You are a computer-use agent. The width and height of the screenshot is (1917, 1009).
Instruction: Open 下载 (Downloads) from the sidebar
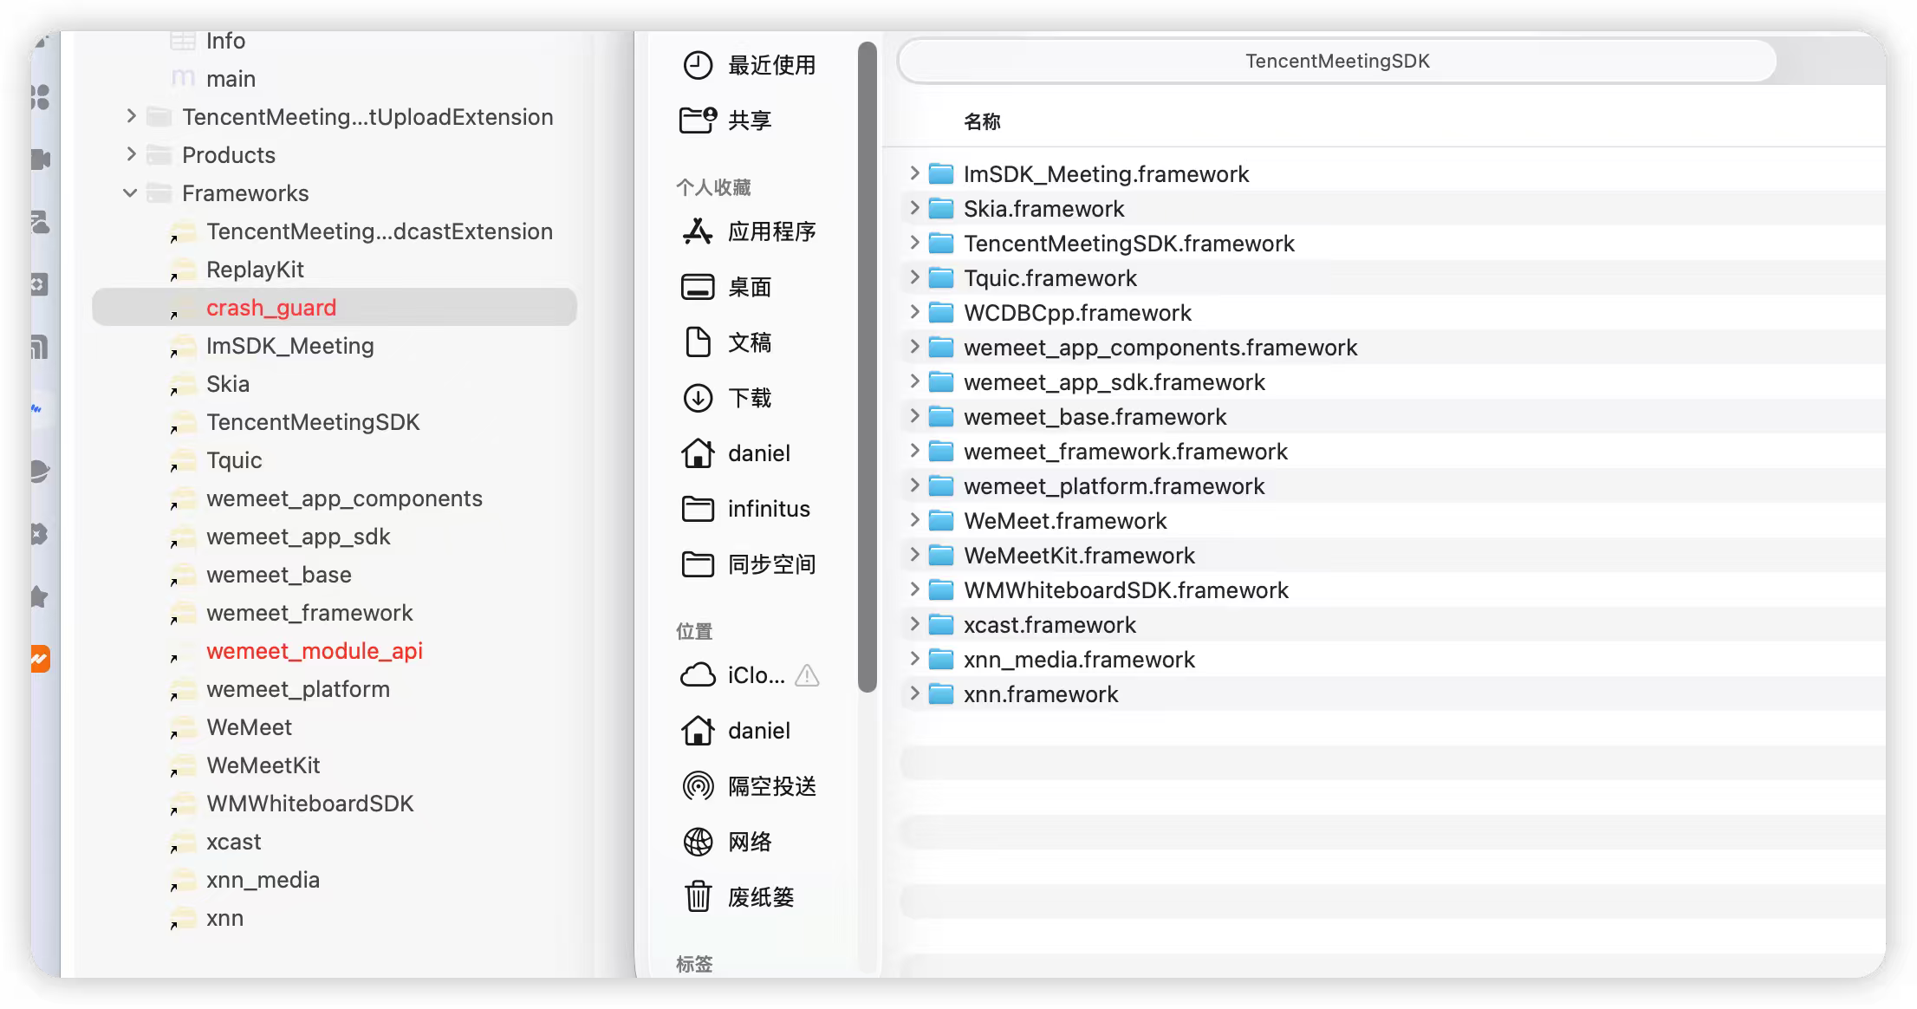[x=749, y=399]
